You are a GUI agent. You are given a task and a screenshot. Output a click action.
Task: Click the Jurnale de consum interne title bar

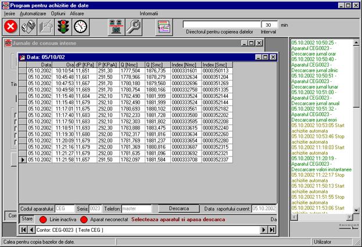[134, 43]
